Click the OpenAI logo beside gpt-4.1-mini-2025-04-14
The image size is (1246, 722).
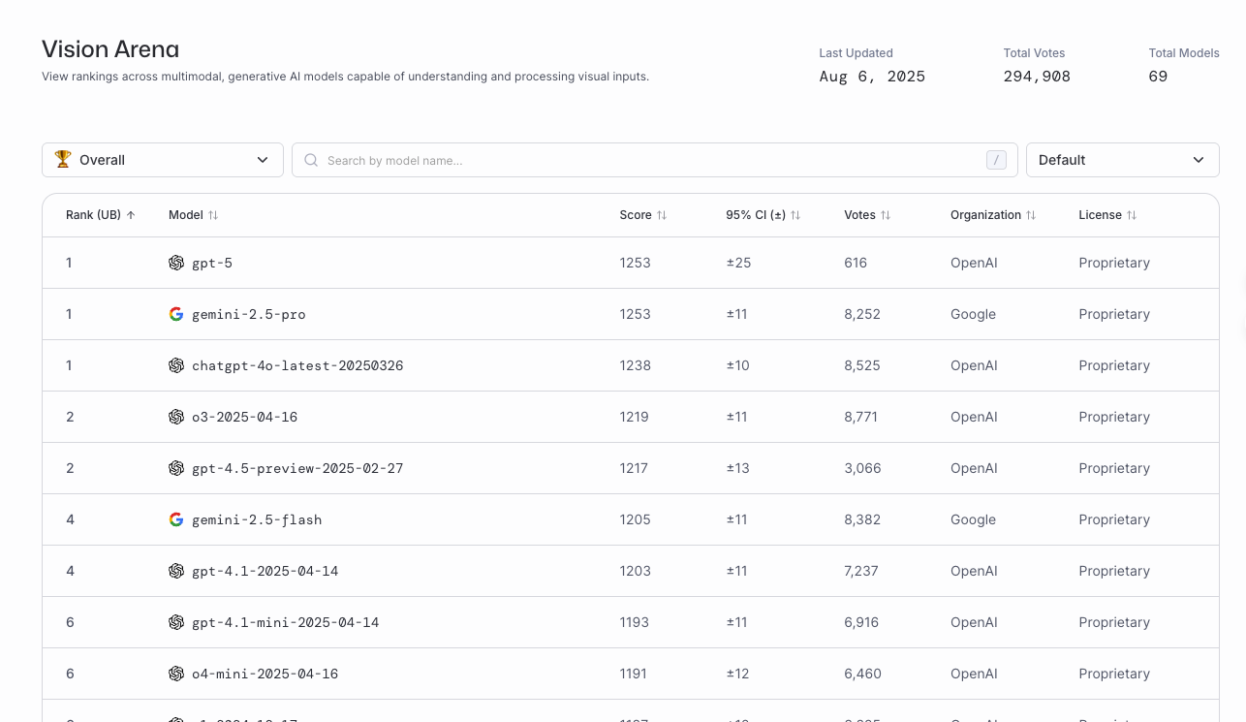tap(176, 622)
